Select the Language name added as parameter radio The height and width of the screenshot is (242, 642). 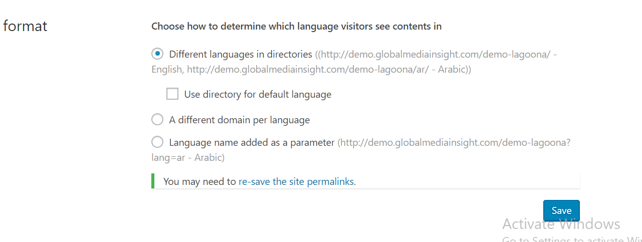click(157, 142)
